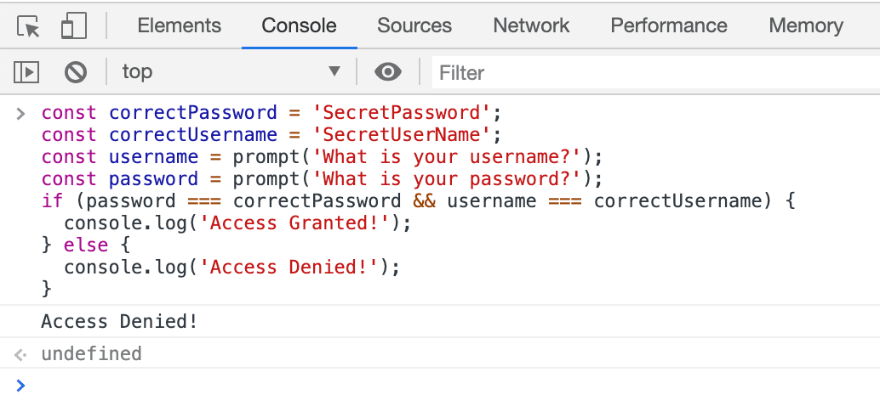Switch to the Performance tab
Viewport: 880px width, 406px height.
click(669, 25)
